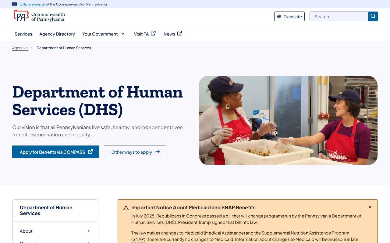Image resolution: width=390 pixels, height=243 pixels.
Task: Open the Agency Directory menu item
Action: [x=57, y=34]
